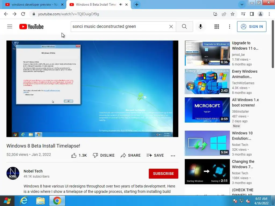
Task: Open 'Every Windows Animation' thumbnail
Action: 207,82
